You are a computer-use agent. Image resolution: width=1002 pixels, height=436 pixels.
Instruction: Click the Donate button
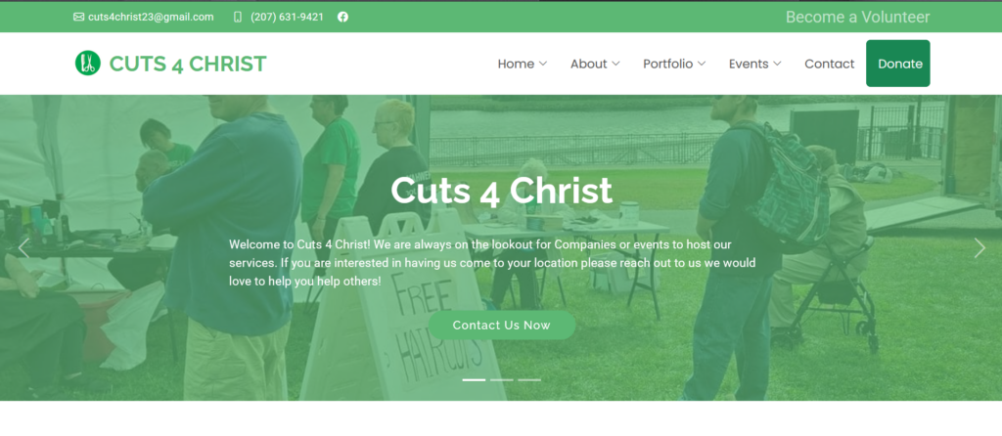[898, 64]
